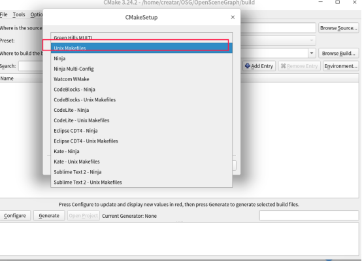
Task: Choose CodeLite - Ninja generator
Action: point(142,110)
